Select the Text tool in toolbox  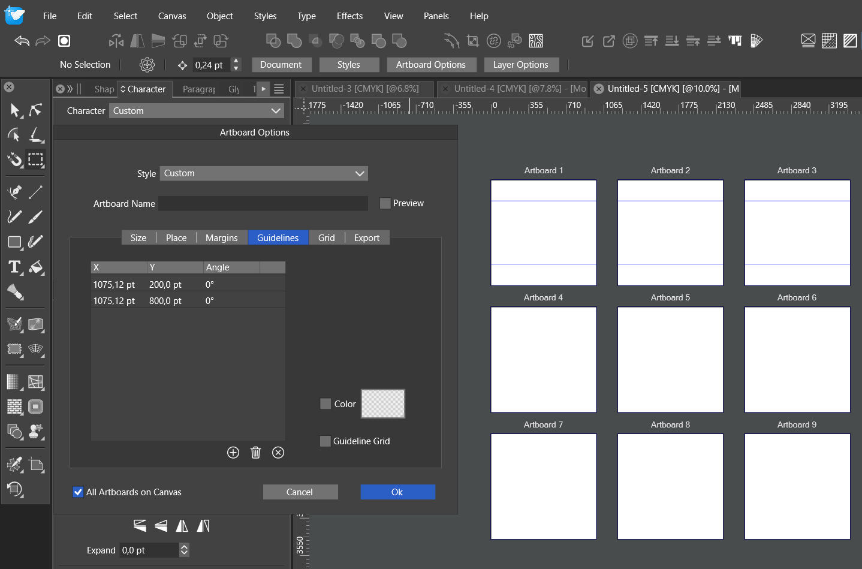coord(14,267)
